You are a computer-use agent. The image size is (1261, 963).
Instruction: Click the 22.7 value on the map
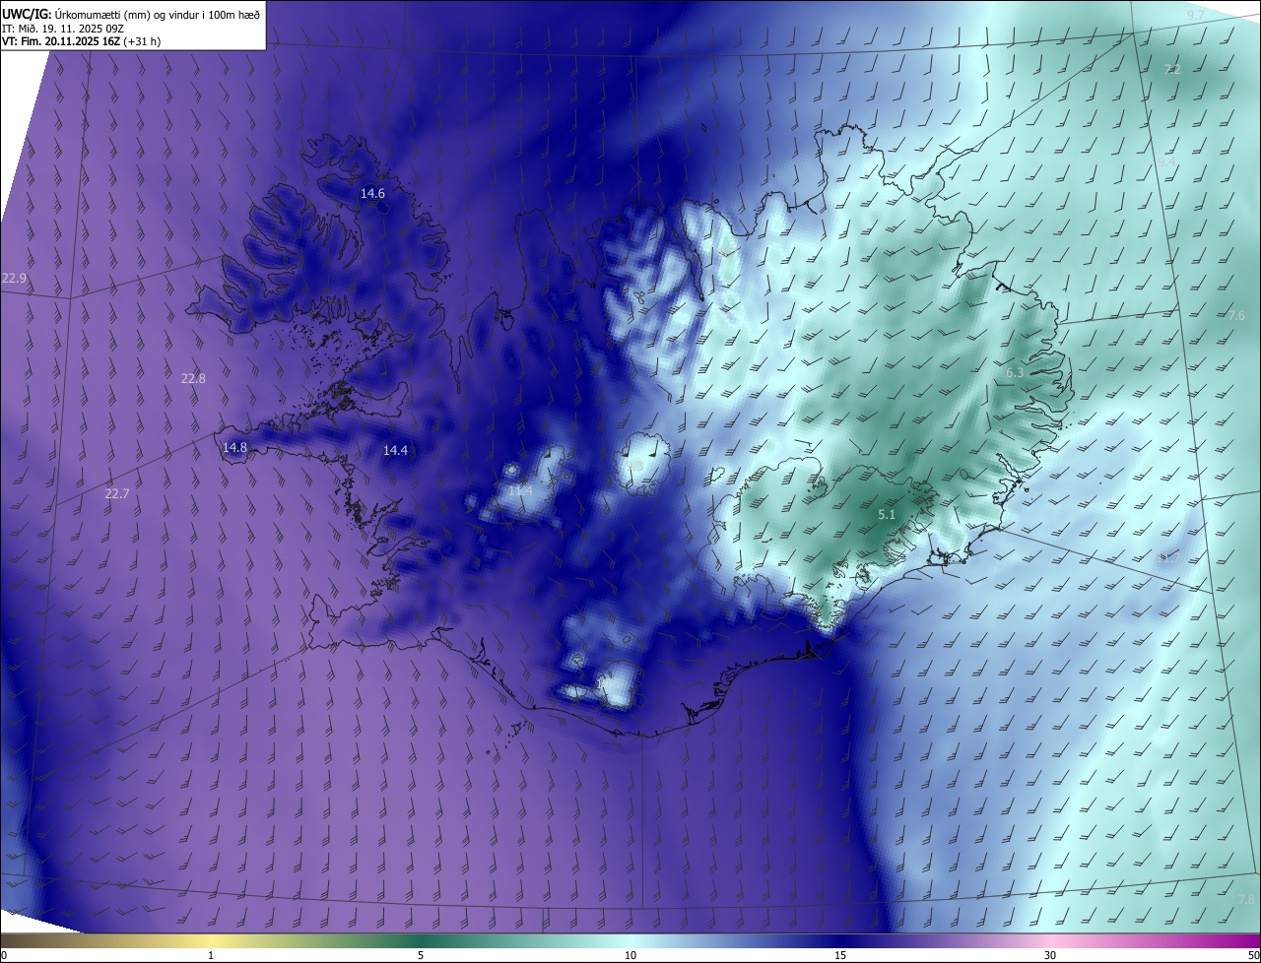116,494
